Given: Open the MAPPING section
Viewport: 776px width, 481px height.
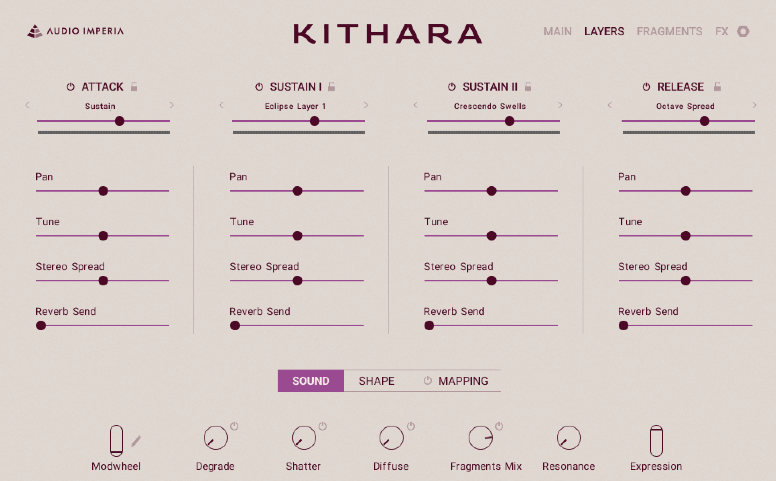Looking at the screenshot, I should point(464,380).
